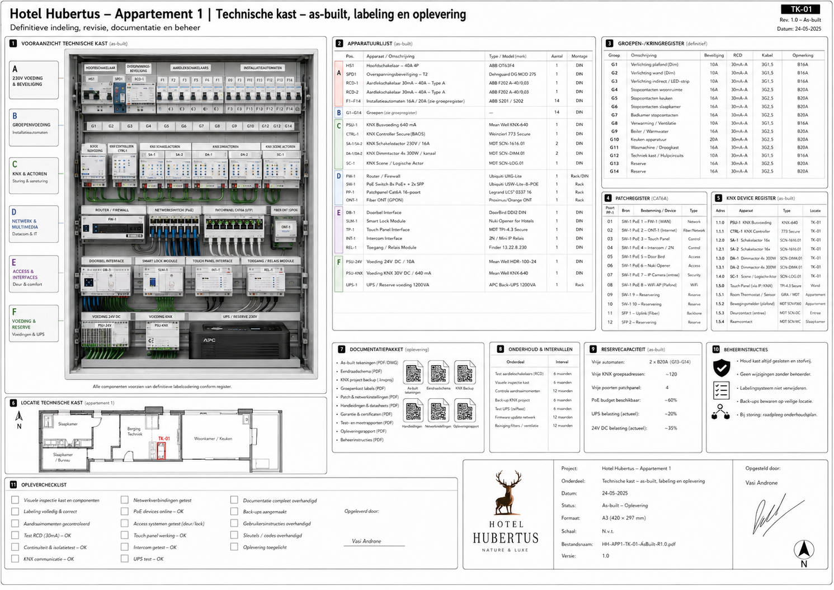Click the handwritten signature in the title block
This screenshot has width=834, height=590.
tap(778, 516)
